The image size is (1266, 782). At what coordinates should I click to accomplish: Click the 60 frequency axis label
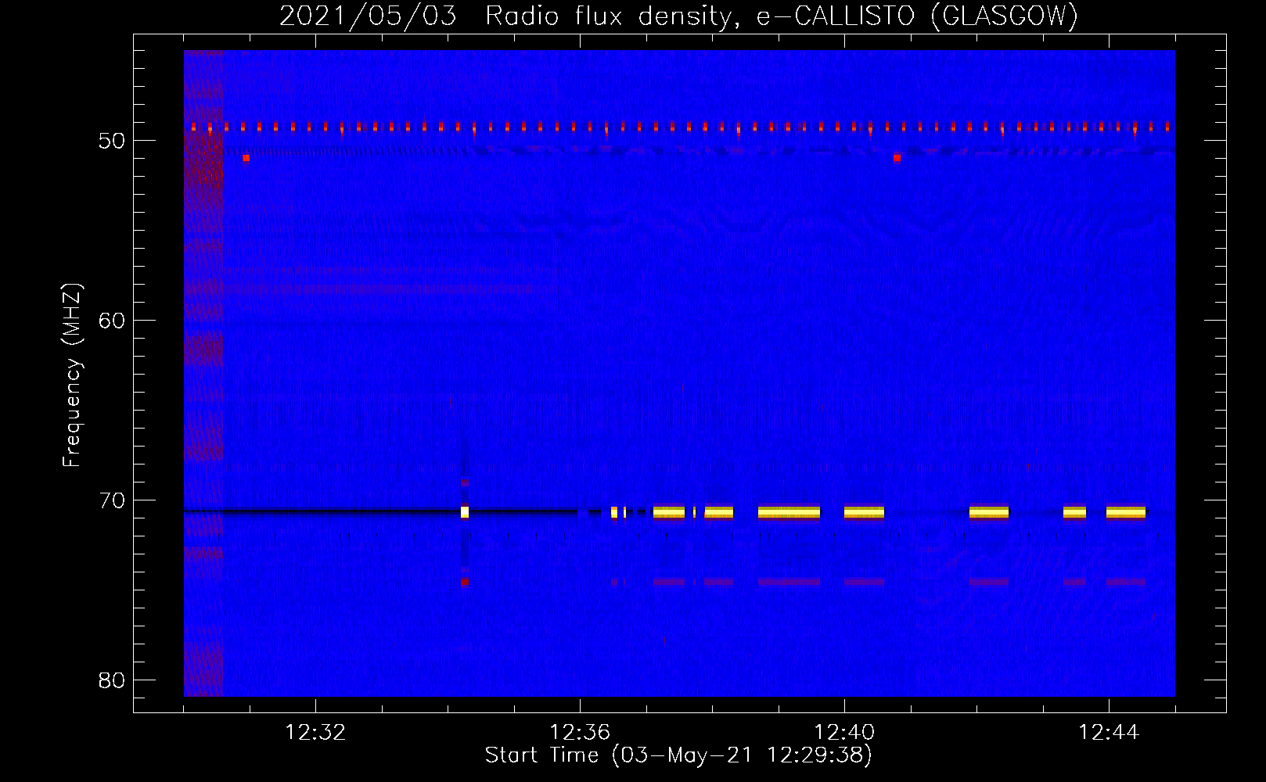pos(112,321)
